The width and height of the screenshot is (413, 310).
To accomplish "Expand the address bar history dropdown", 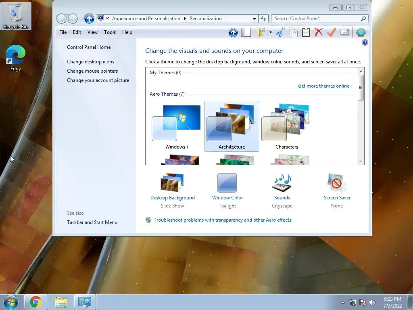I will tap(254, 19).
